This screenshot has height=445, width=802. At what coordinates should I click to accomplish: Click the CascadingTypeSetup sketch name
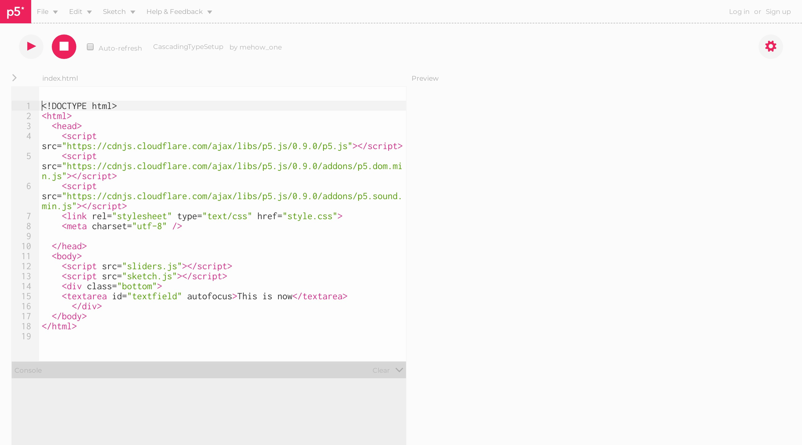tap(188, 47)
